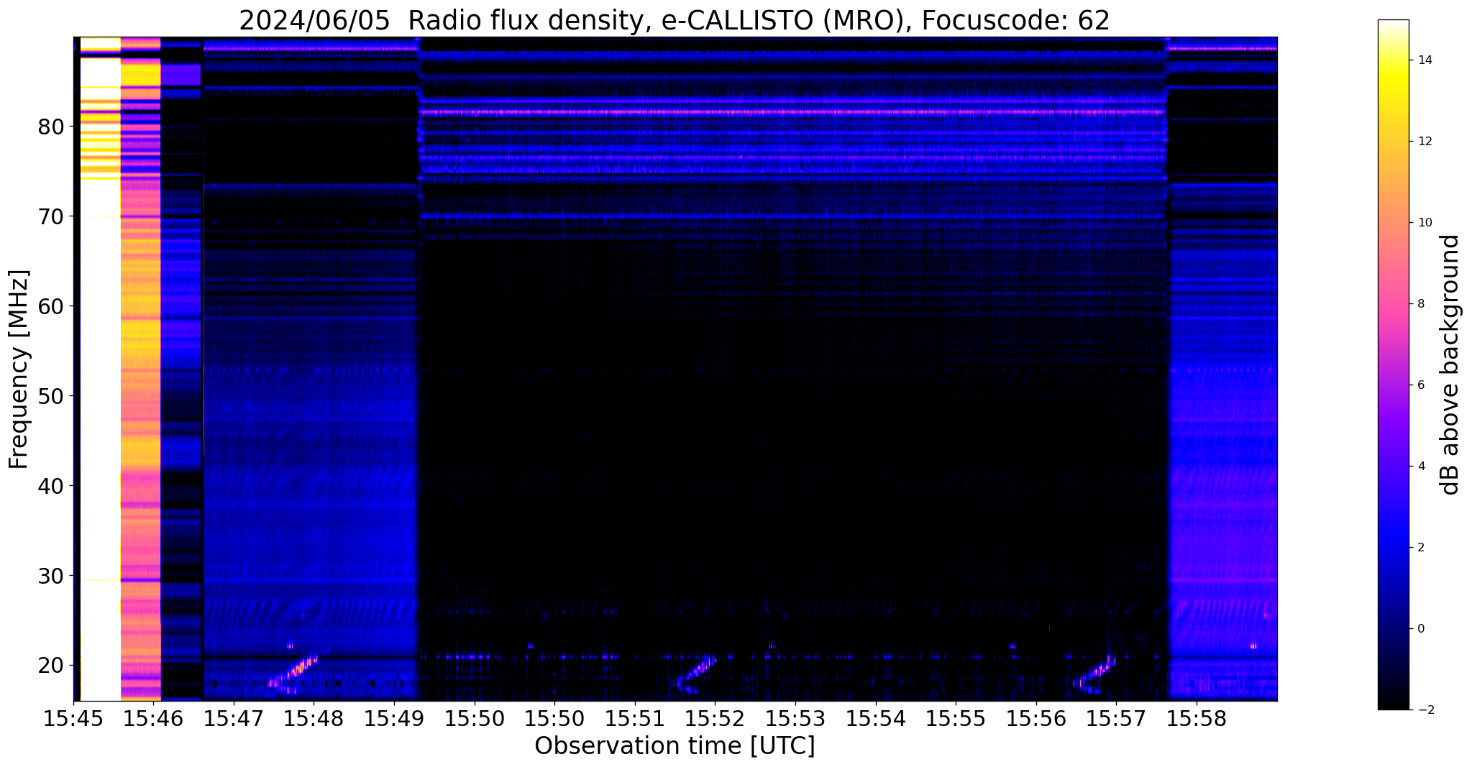
Task: Click the 15:58 time tick label
Action: pyautogui.click(x=1197, y=719)
